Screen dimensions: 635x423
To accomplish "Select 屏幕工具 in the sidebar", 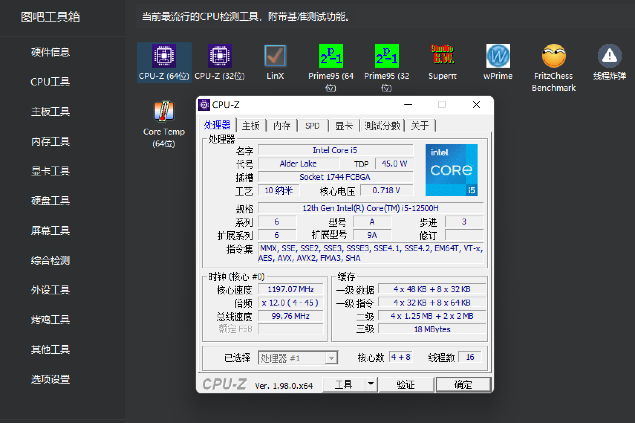I will pos(51,230).
